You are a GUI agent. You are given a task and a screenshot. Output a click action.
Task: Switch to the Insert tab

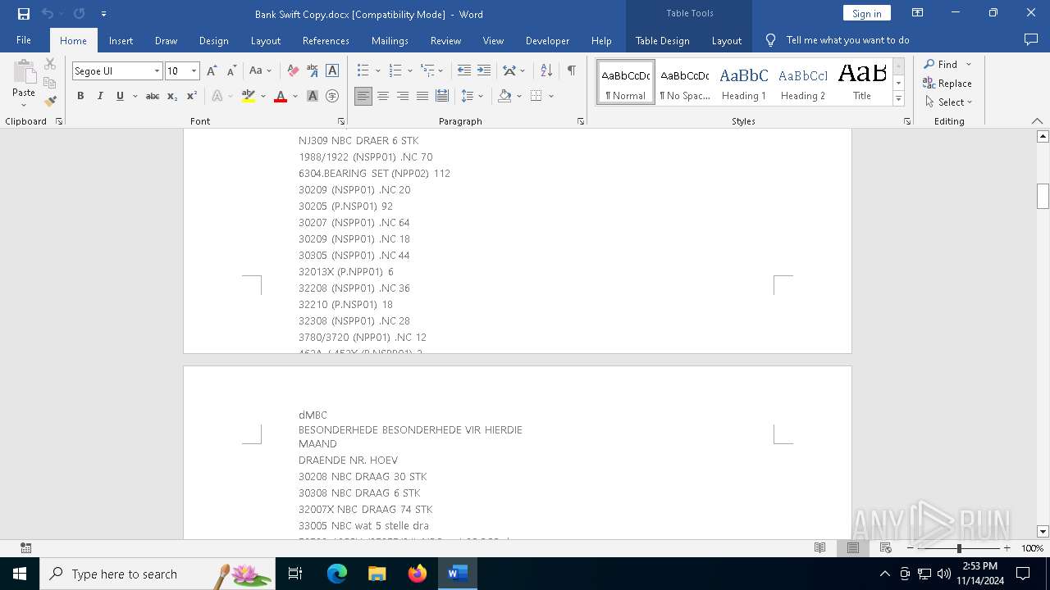tap(121, 40)
